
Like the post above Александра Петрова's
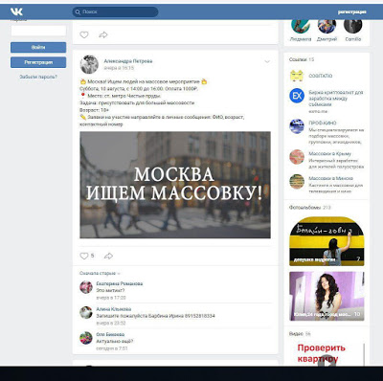pyautogui.click(x=84, y=34)
